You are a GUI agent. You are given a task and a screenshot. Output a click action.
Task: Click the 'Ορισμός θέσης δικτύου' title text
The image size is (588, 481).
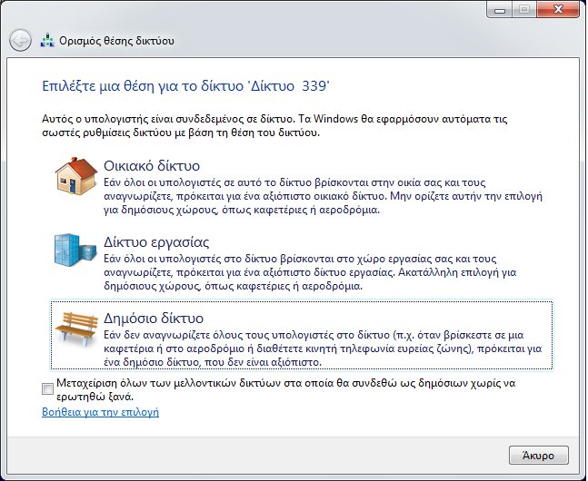coord(116,41)
